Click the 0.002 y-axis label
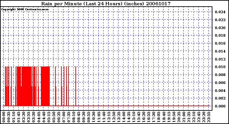229x124 pixels. click(x=220, y=98)
